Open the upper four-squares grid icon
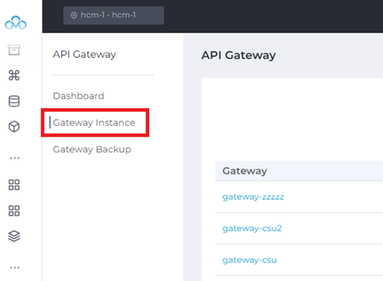The width and height of the screenshot is (383, 281). 14,185
